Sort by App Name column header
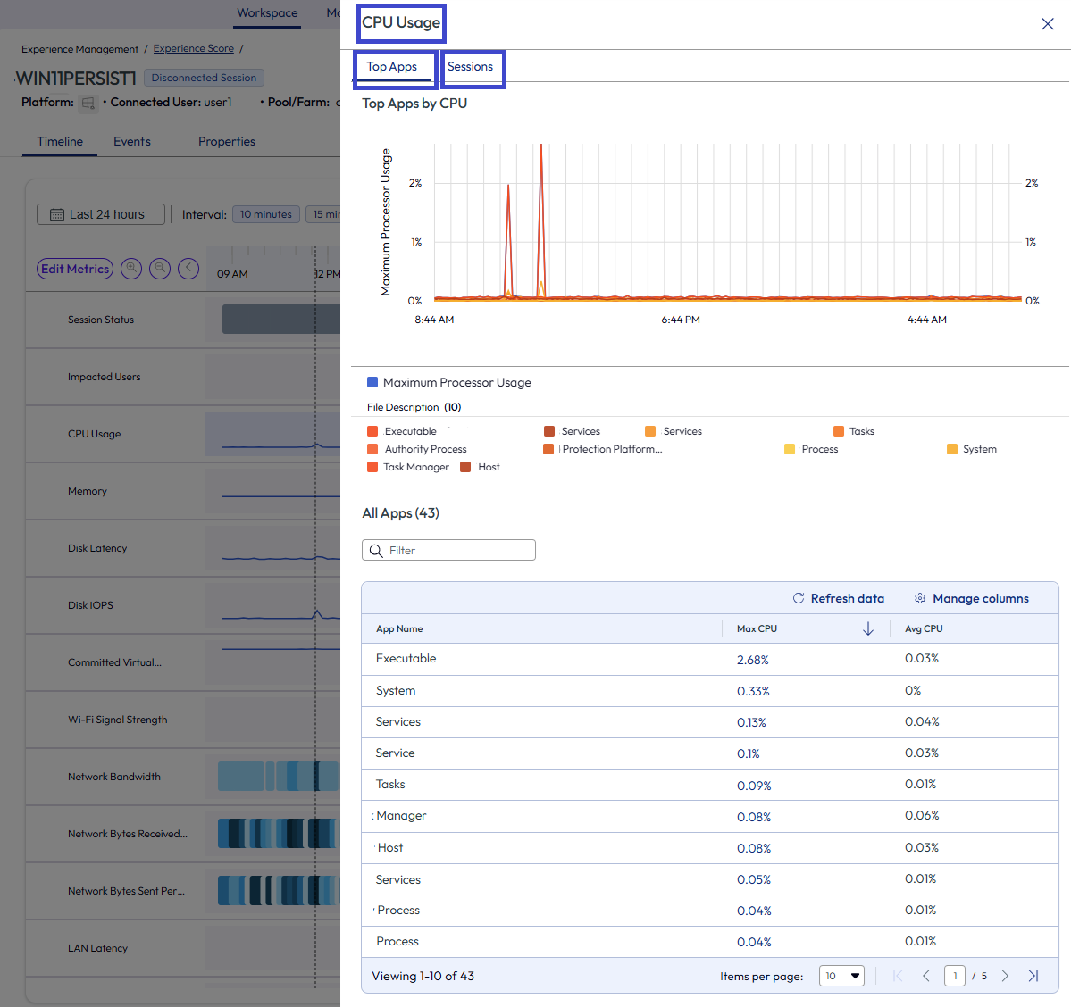This screenshot has width=1071, height=1007. (399, 628)
